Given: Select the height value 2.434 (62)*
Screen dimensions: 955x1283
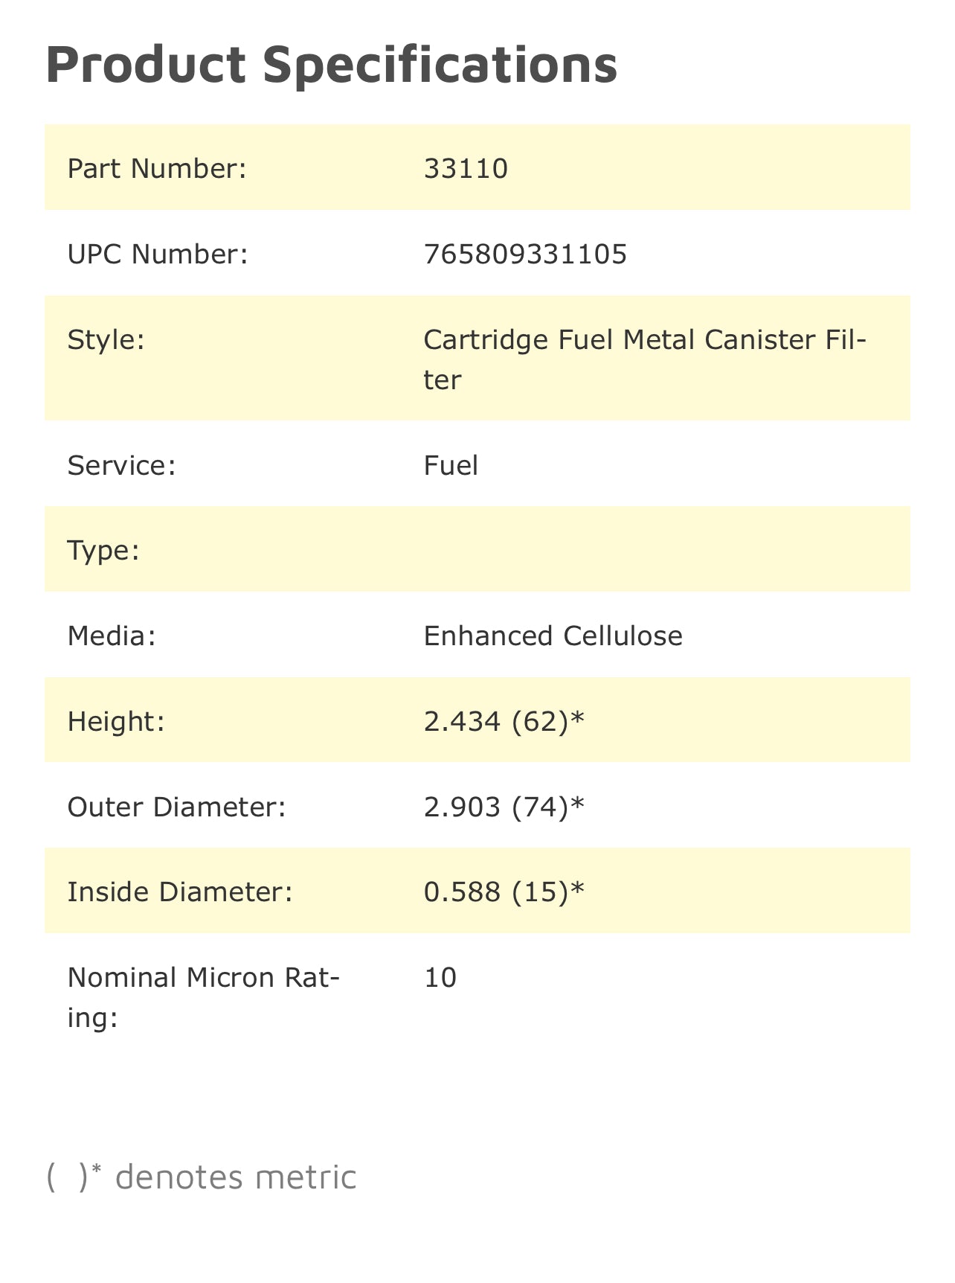Looking at the screenshot, I should (x=504, y=721).
